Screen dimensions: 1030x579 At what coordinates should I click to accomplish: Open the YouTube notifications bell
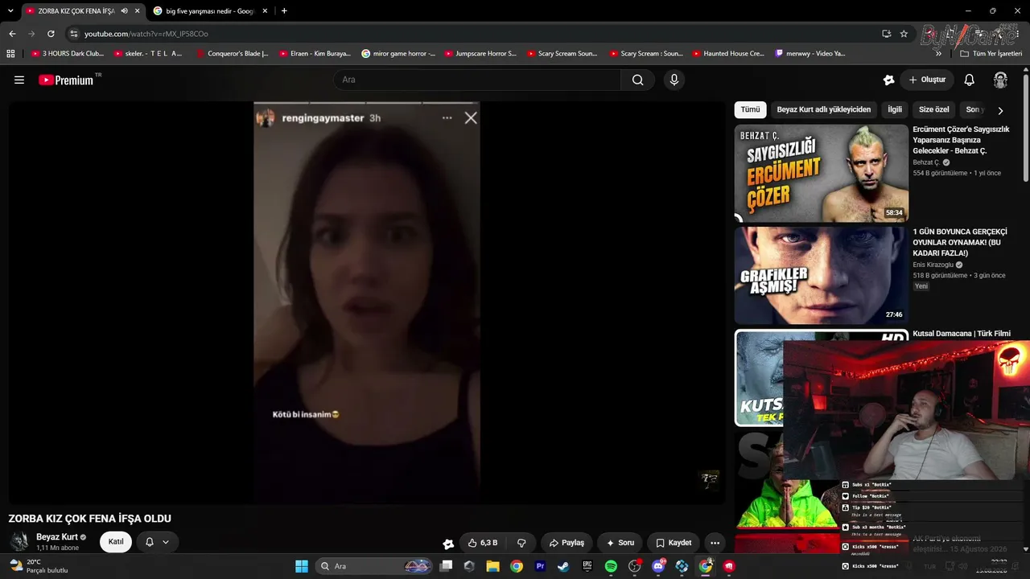click(970, 80)
